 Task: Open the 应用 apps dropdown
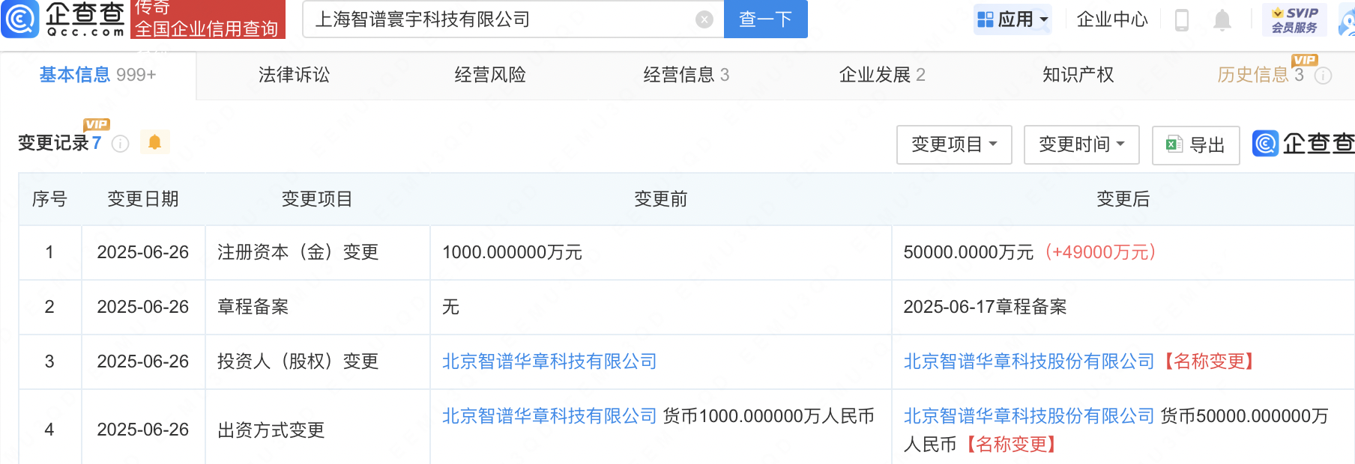pos(1013,19)
